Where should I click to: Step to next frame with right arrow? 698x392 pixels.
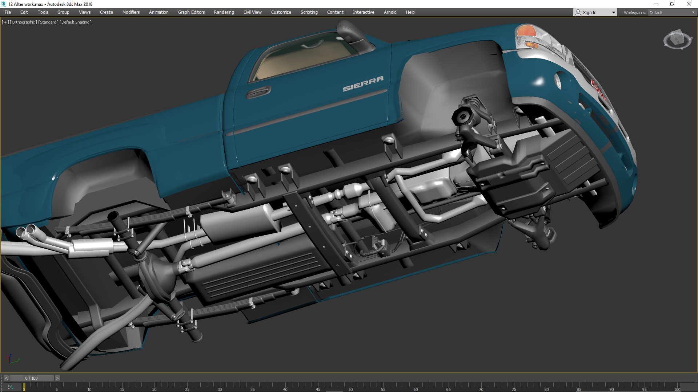coord(57,378)
